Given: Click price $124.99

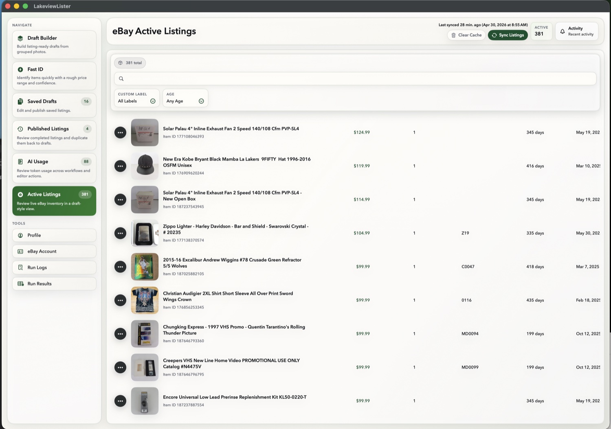Looking at the screenshot, I should click(362, 133).
